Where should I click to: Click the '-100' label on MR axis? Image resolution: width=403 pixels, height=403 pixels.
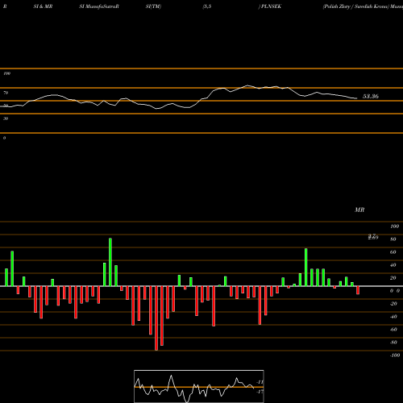395,355
